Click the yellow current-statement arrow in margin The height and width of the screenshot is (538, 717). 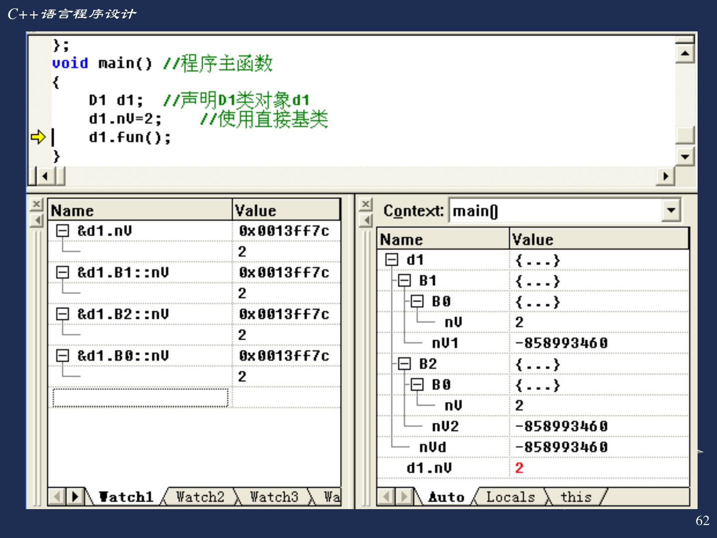pyautogui.click(x=38, y=137)
